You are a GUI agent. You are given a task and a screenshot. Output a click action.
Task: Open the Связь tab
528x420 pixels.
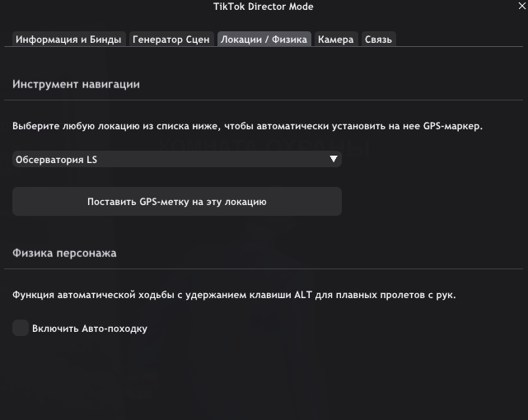coord(378,39)
